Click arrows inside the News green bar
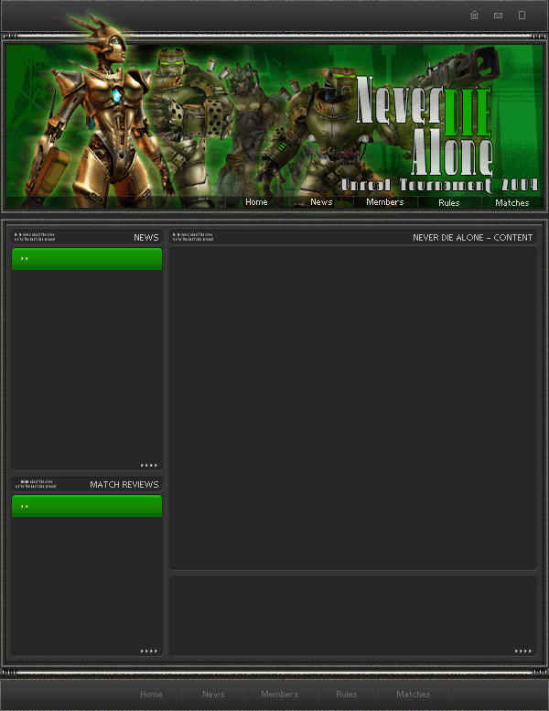The image size is (549, 711). [25, 259]
